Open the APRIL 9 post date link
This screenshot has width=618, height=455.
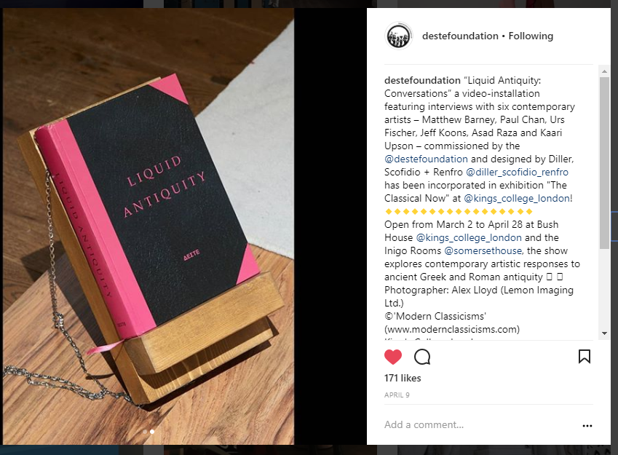point(397,395)
